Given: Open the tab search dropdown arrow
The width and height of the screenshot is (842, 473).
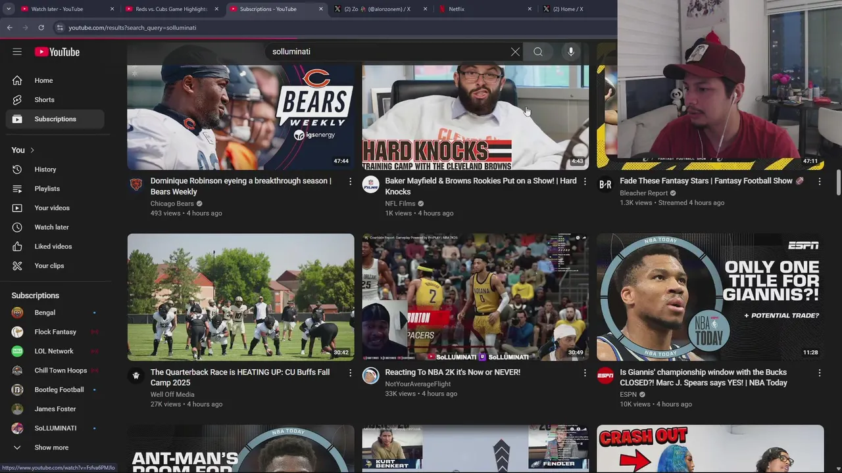Looking at the screenshot, I should 9,9.
